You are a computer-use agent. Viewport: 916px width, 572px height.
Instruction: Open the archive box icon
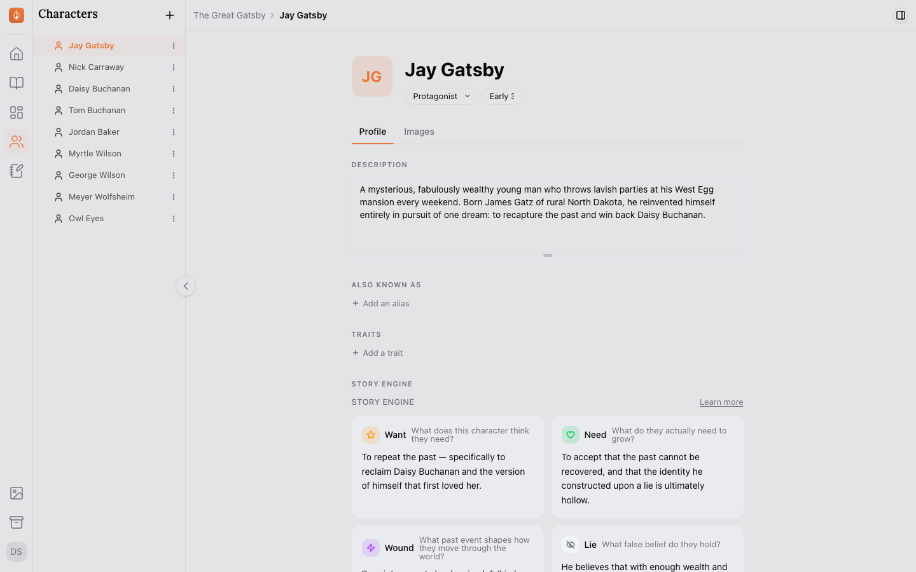(x=17, y=522)
